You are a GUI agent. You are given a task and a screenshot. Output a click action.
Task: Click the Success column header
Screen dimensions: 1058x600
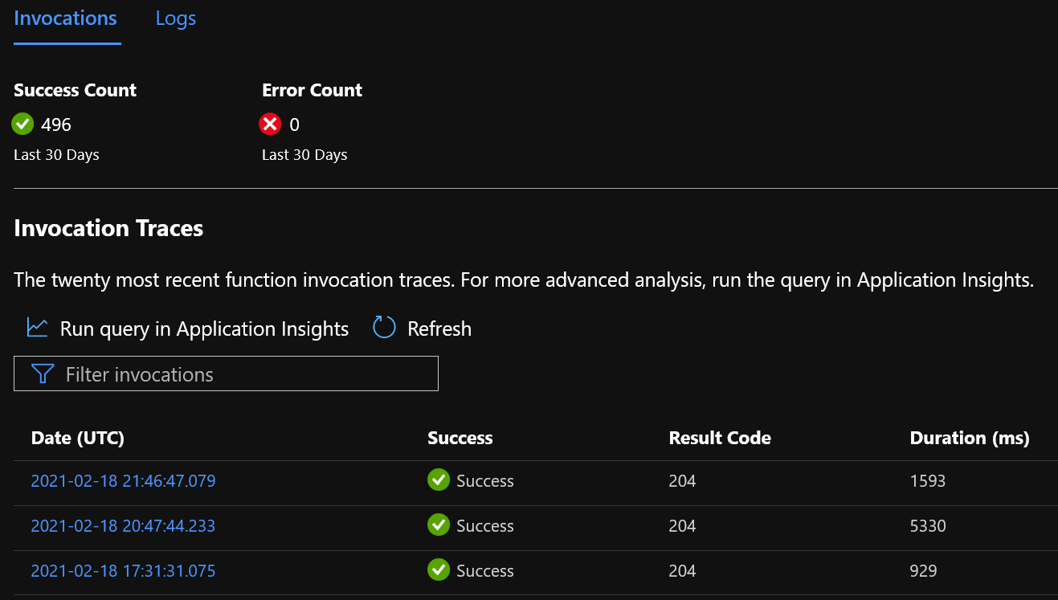click(460, 438)
